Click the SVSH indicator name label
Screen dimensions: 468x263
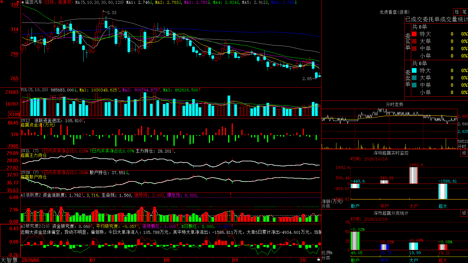(x=25, y=173)
